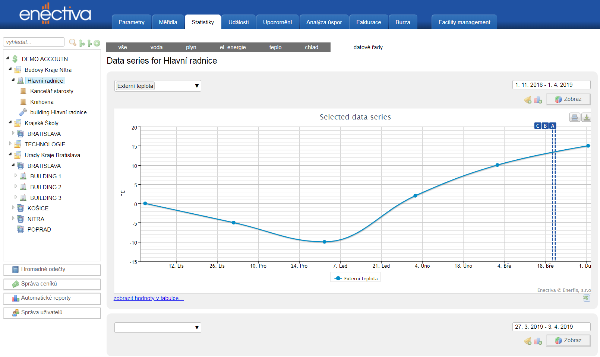Screen dimensions: 600x357
Task: Click marker C on the chart timeline
Action: [537, 126]
